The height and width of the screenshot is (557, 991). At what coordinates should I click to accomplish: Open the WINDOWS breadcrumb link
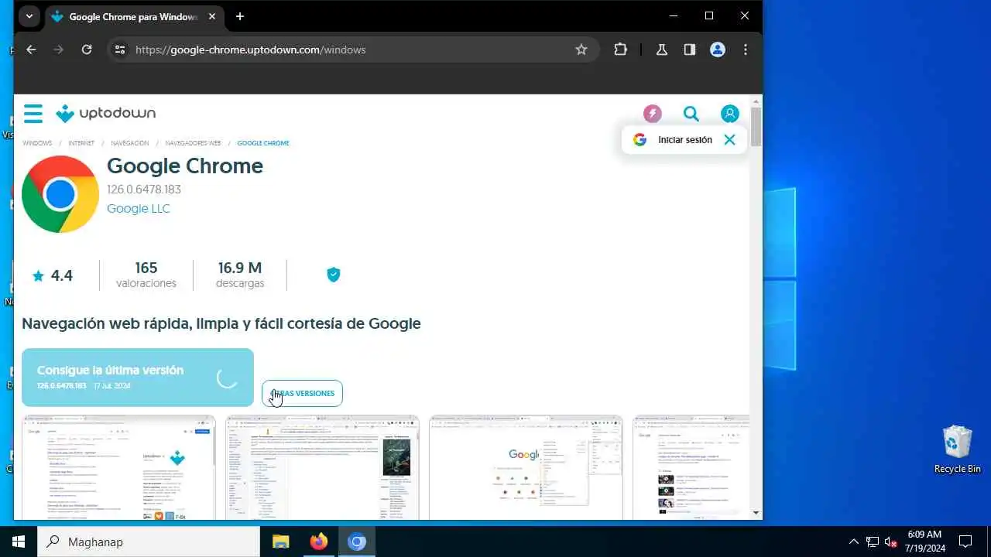(37, 143)
